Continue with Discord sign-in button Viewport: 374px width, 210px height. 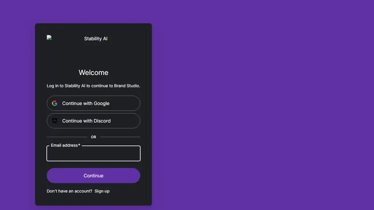click(93, 121)
